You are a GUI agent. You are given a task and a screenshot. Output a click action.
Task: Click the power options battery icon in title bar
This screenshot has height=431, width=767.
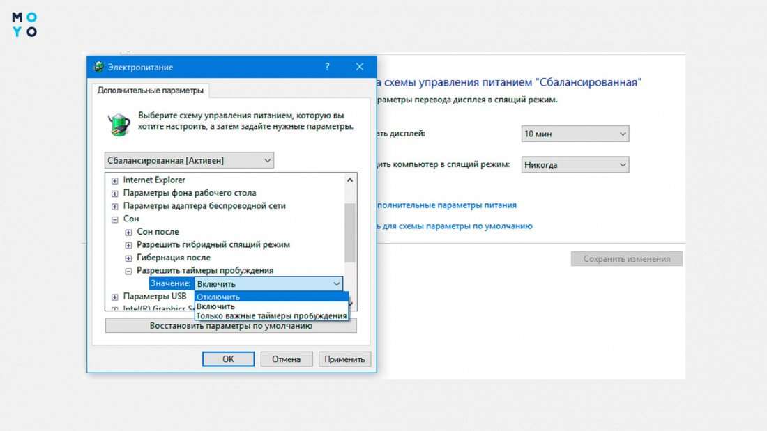[x=98, y=68]
